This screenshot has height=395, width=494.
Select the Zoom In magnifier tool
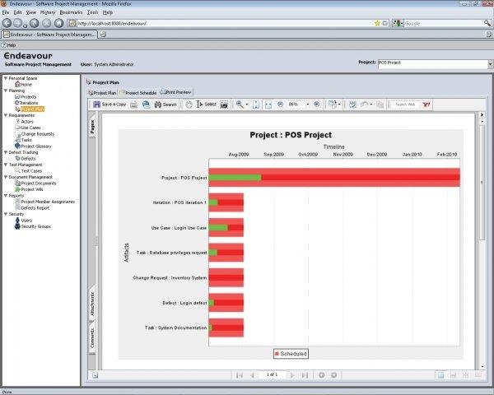click(x=240, y=105)
